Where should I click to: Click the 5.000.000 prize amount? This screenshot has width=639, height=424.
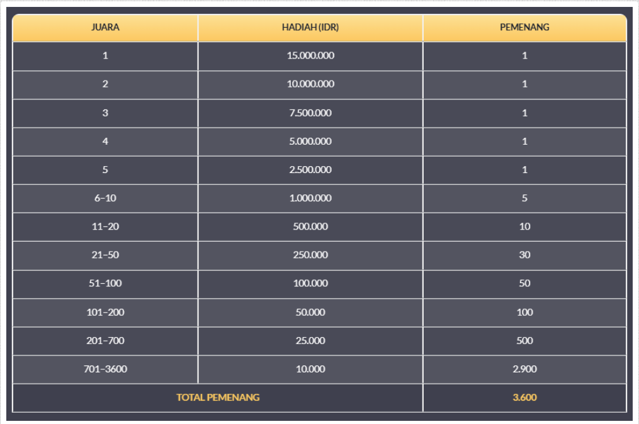coord(310,142)
